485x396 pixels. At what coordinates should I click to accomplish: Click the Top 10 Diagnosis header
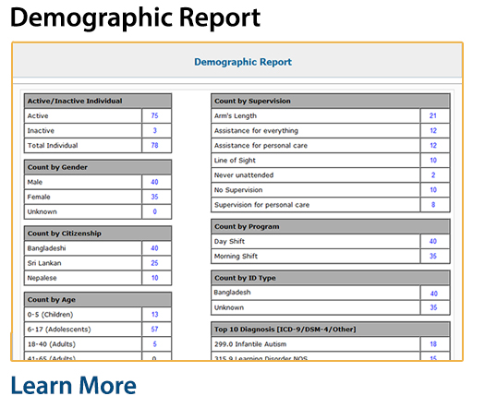[x=285, y=330]
